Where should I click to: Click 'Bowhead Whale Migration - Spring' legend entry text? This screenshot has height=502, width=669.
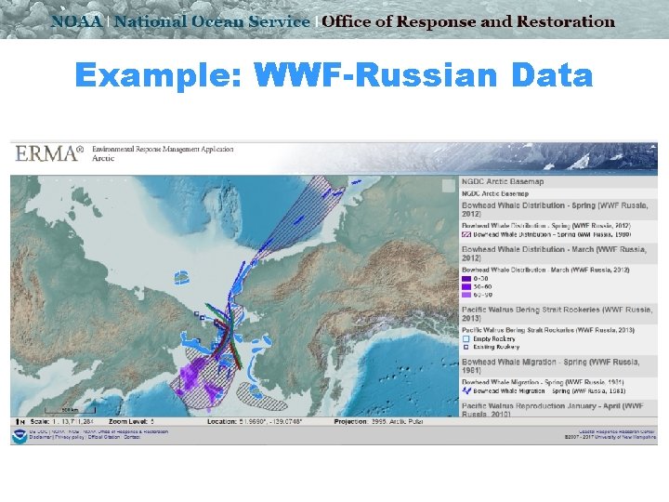click(549, 391)
